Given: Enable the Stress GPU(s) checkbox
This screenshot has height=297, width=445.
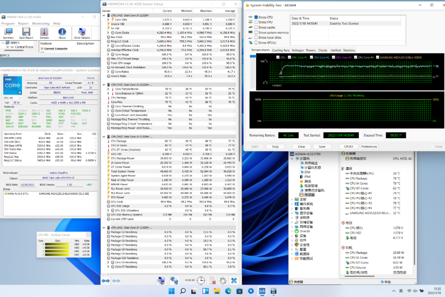Looking at the screenshot, I should (256, 42).
